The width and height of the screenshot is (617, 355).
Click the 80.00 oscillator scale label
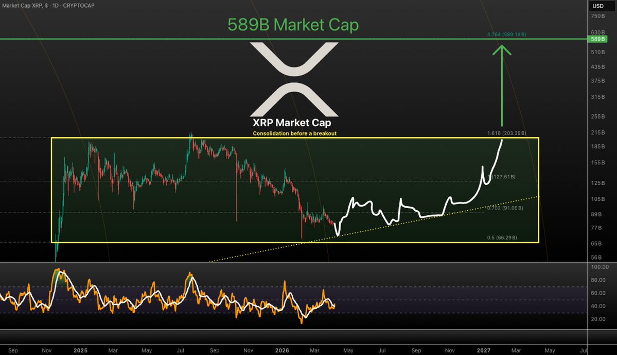[x=598, y=280]
